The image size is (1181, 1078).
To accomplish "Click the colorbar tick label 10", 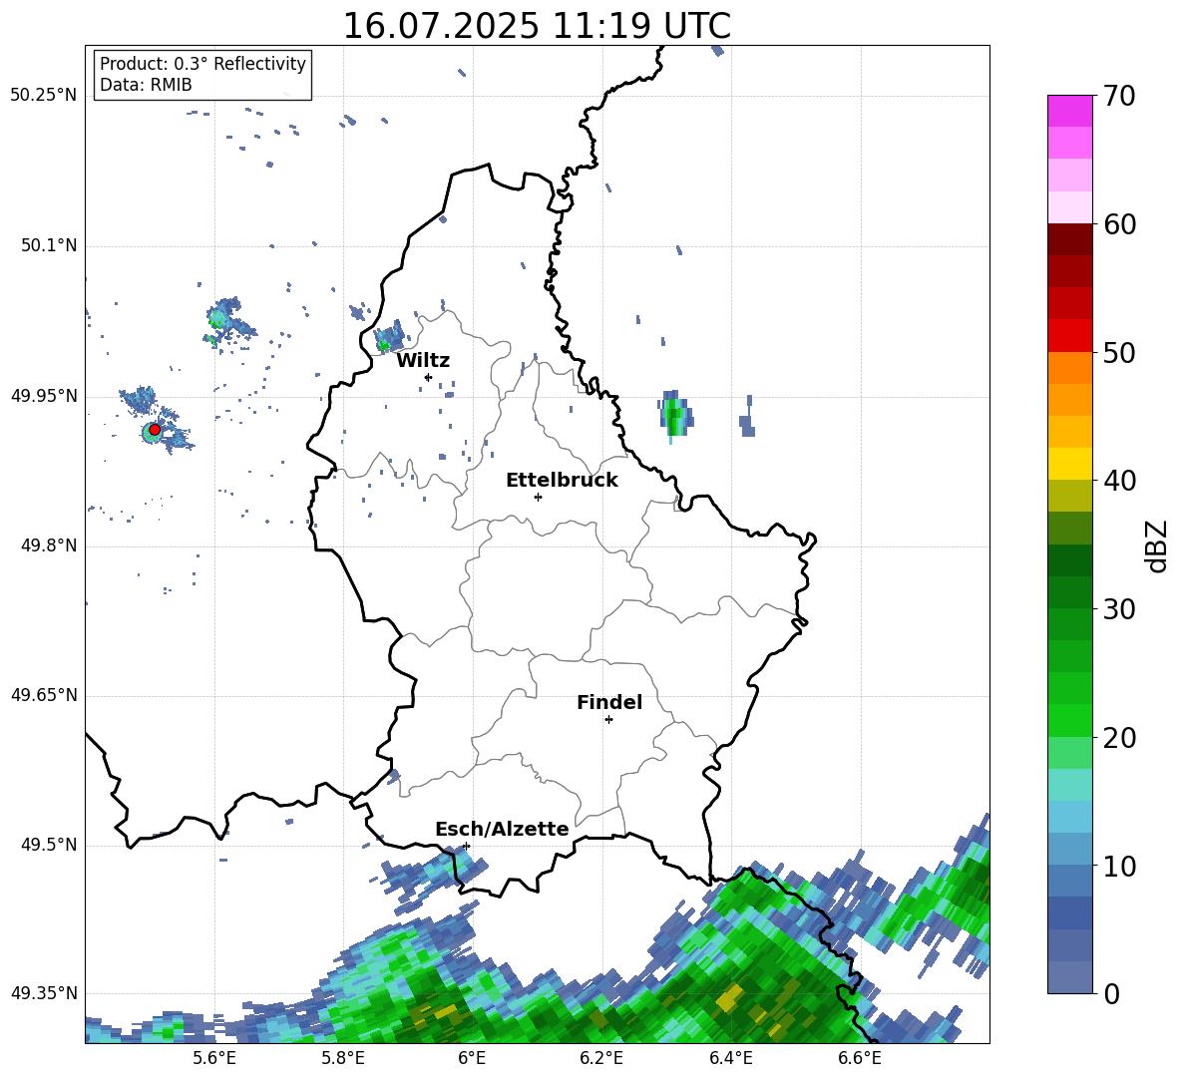I will (1119, 866).
